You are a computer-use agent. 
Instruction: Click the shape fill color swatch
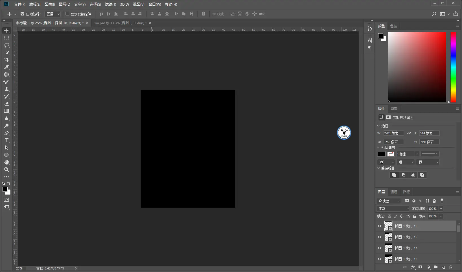click(381, 154)
